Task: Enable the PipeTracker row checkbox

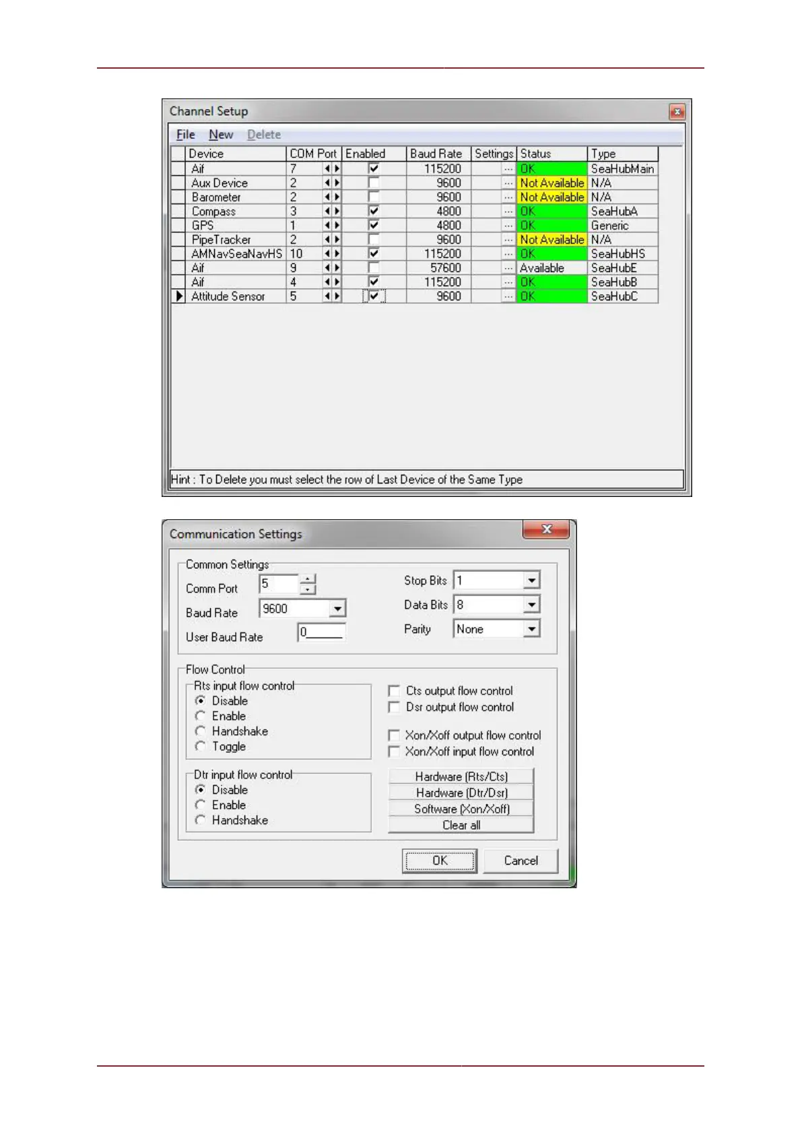Action: pos(374,239)
